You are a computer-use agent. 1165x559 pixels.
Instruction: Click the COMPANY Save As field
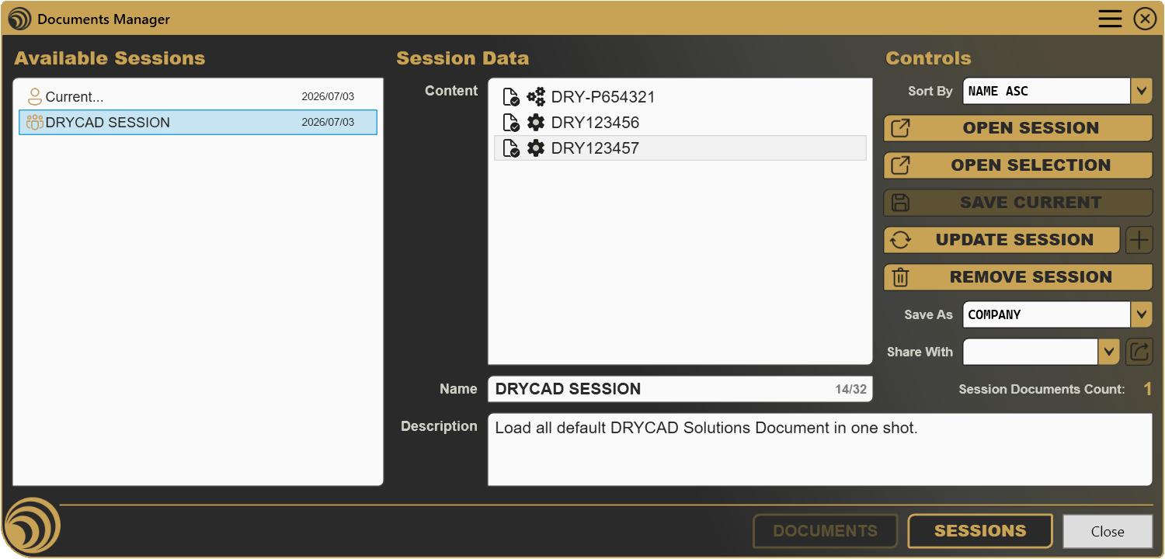(x=1046, y=314)
